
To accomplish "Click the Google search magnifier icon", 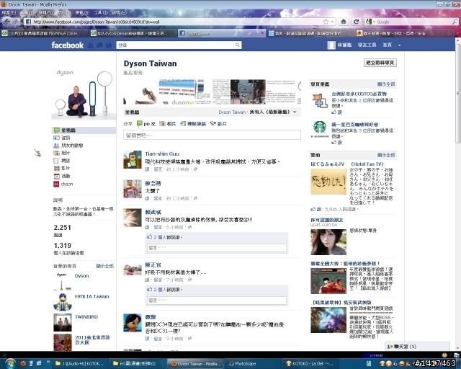I will 455,22.
